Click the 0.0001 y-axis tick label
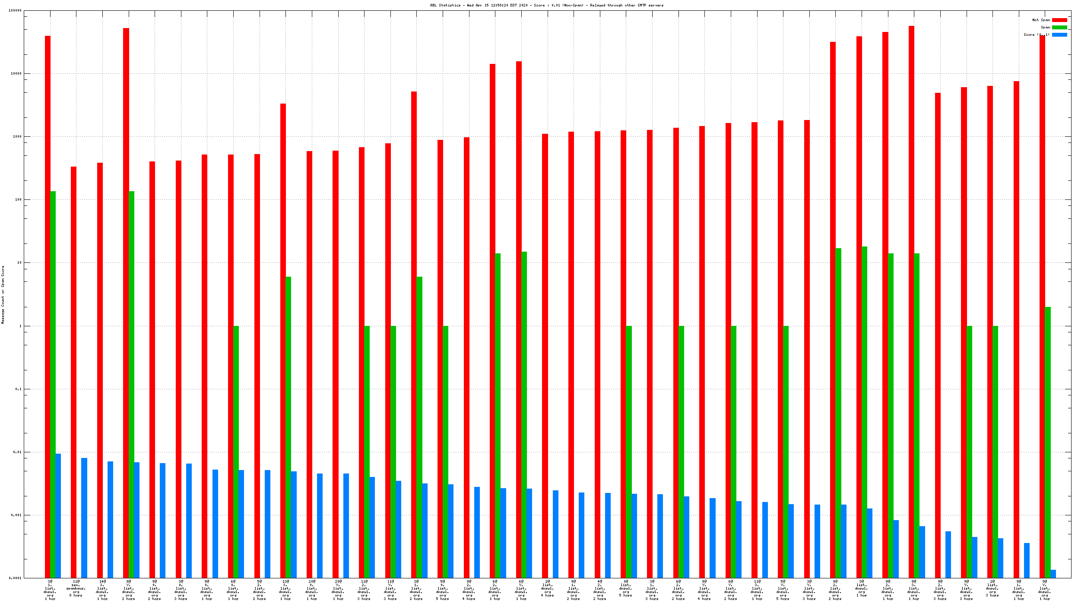Screen dimensions: 1078x606 coord(15,578)
